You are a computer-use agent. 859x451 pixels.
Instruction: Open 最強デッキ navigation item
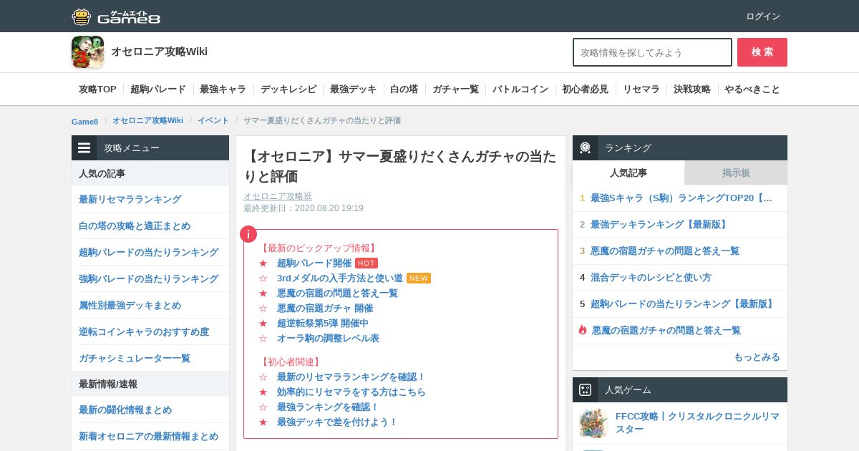tap(353, 89)
